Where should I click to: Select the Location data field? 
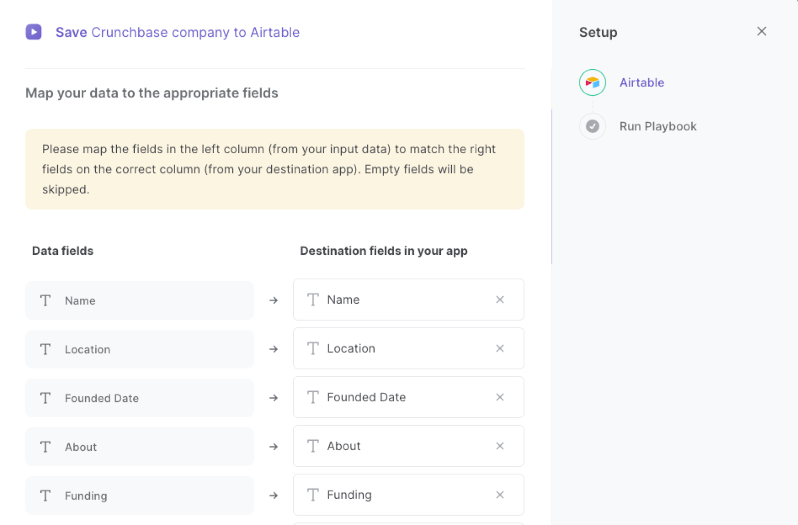140,349
